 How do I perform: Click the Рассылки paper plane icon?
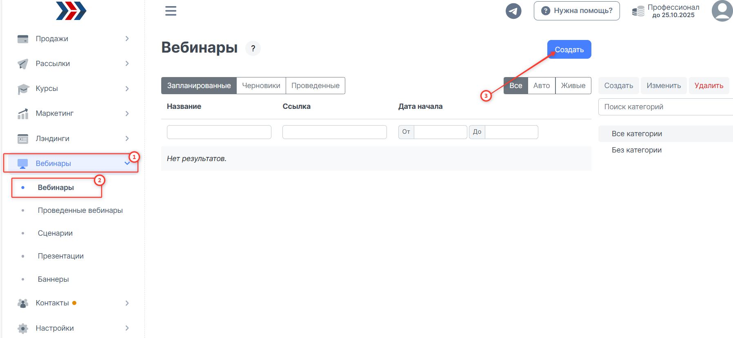click(x=23, y=64)
